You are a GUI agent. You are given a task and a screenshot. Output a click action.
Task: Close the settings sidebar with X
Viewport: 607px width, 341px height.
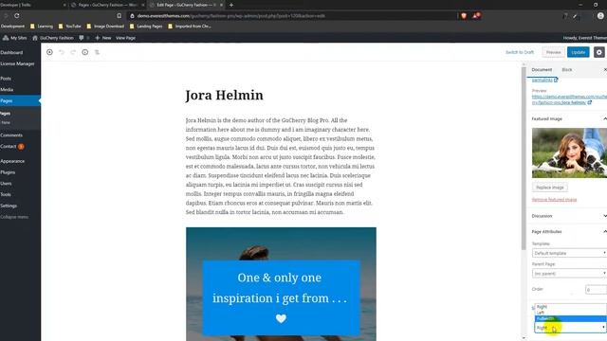(x=605, y=69)
